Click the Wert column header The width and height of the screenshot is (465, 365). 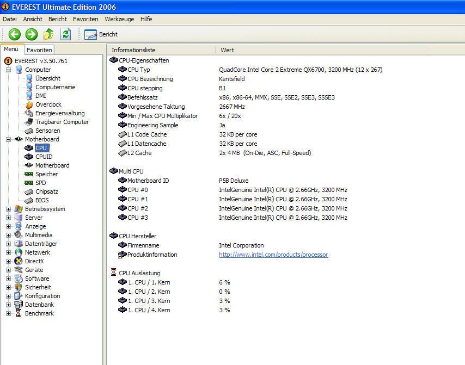click(321, 50)
